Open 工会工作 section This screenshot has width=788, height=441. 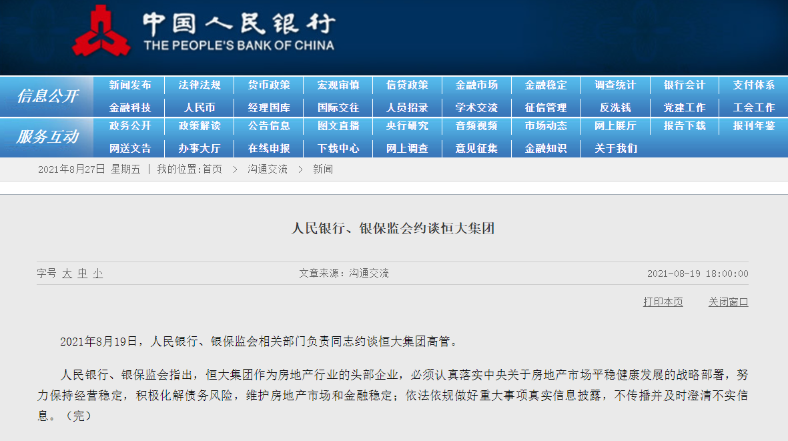pos(754,107)
